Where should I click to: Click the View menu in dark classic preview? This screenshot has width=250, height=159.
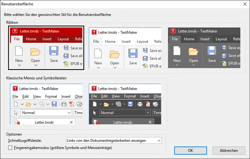click(116, 96)
